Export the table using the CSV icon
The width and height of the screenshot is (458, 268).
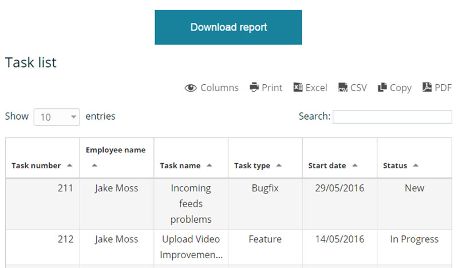(342, 87)
